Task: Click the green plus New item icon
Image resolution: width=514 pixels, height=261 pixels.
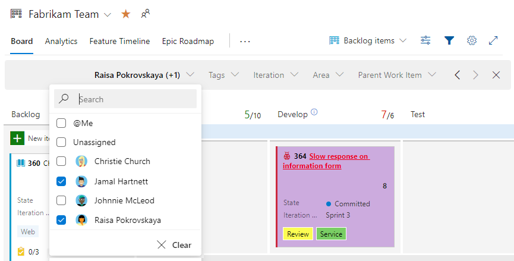Action: pyautogui.click(x=17, y=138)
